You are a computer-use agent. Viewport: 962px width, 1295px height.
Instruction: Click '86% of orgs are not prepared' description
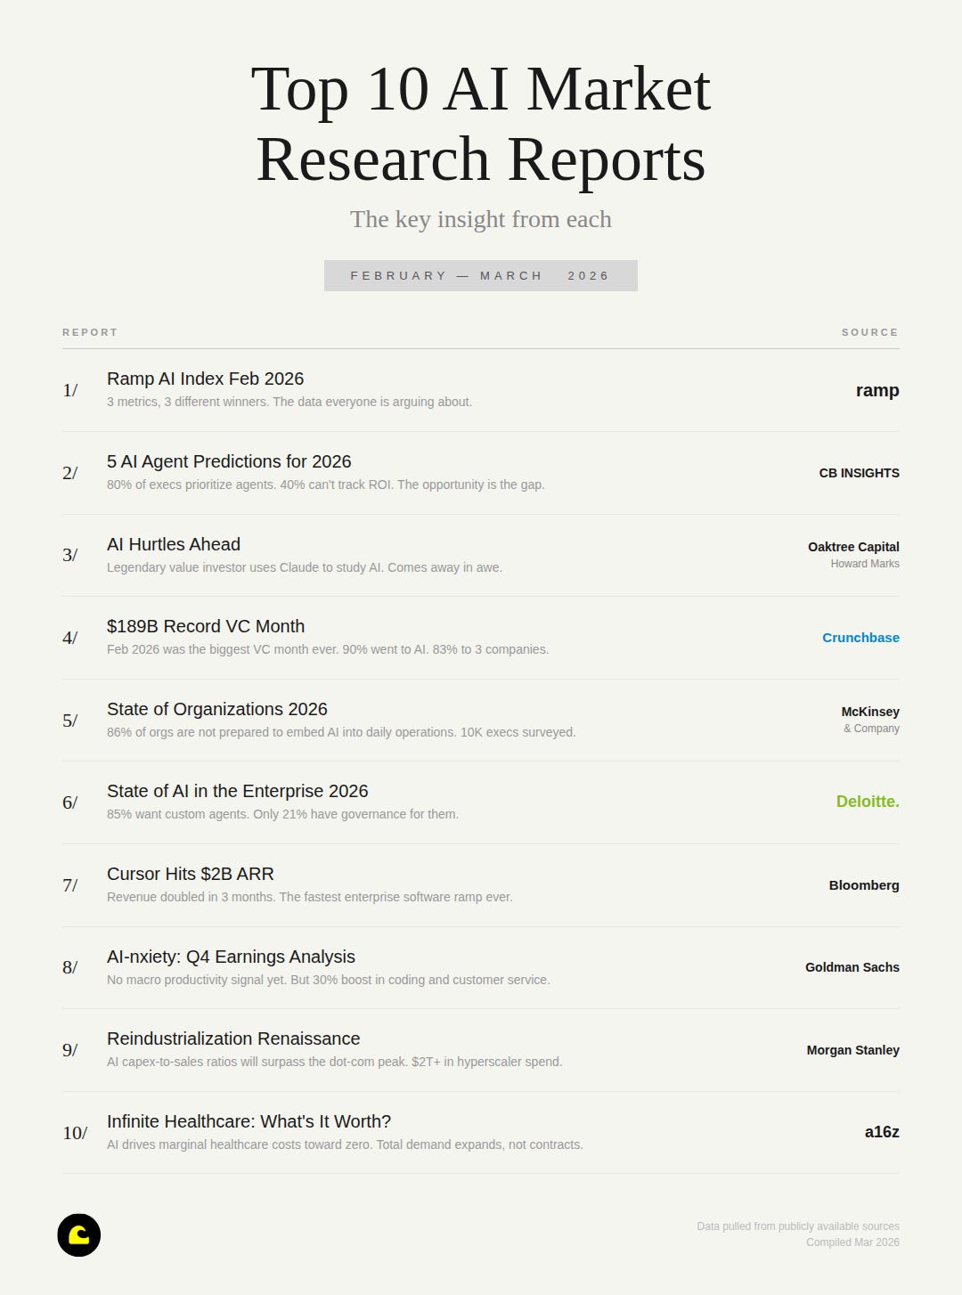click(341, 732)
